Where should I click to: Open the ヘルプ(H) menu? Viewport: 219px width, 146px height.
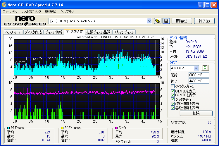pos(67,11)
